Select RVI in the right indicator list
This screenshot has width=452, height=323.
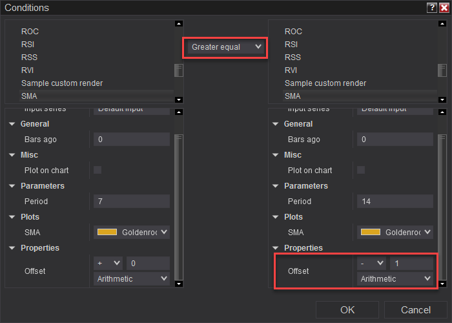tap(291, 70)
